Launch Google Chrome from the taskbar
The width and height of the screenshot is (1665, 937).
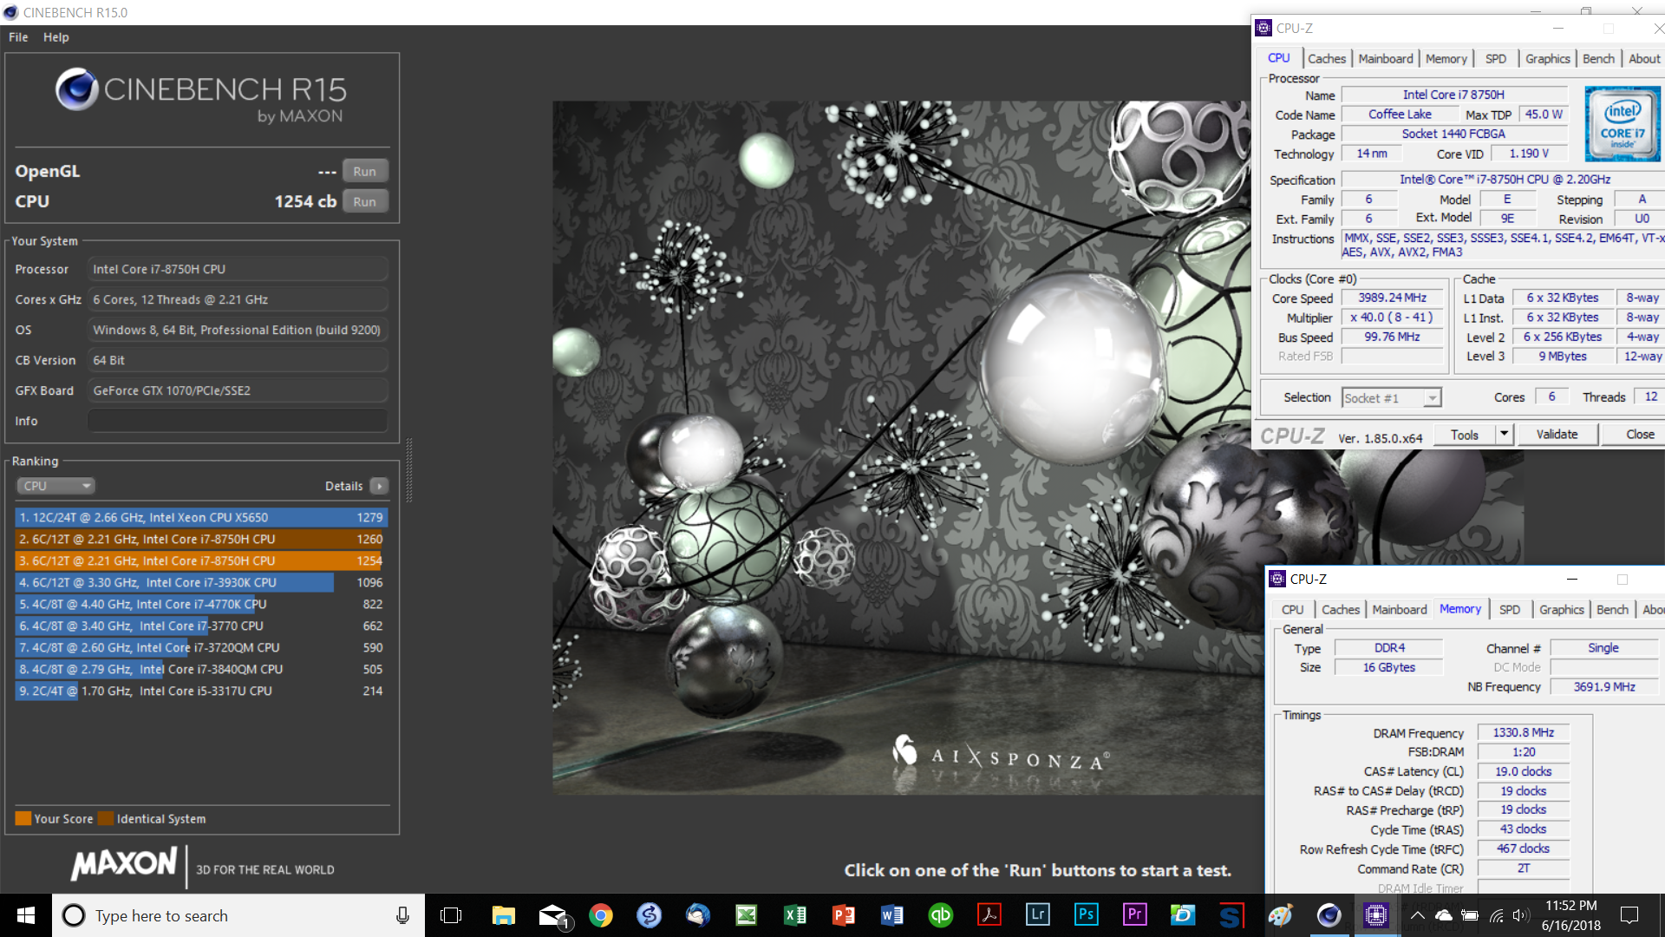[x=600, y=915]
